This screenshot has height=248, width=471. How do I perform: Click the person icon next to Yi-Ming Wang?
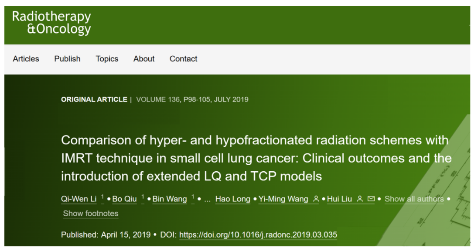coord(316,199)
